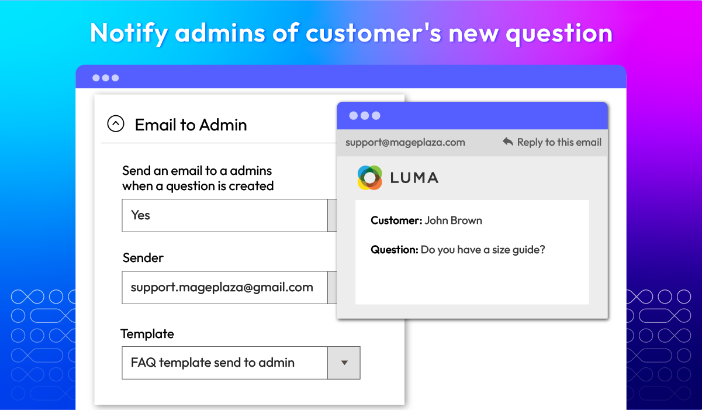This screenshot has height=410, width=702.
Task: Select the "Customer: John Brown" line
Action: (x=426, y=220)
